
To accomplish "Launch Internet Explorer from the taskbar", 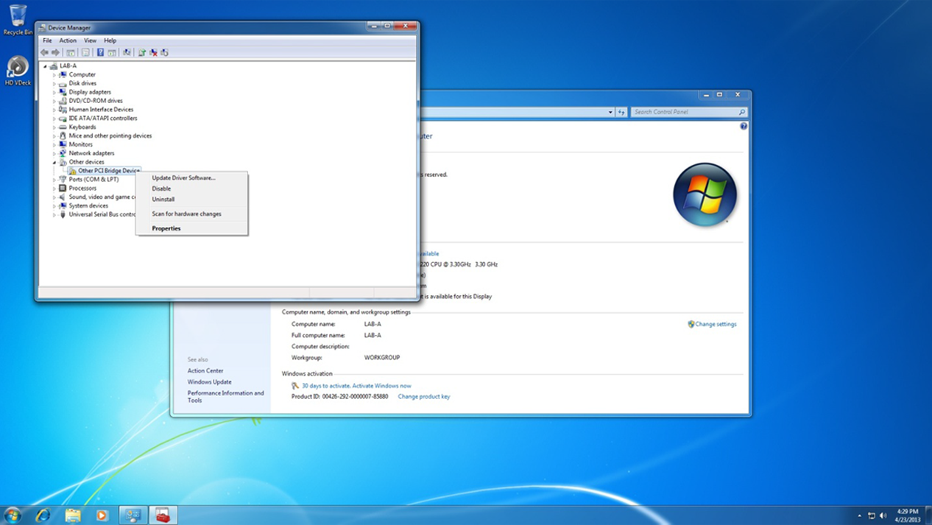I will pyautogui.click(x=43, y=515).
